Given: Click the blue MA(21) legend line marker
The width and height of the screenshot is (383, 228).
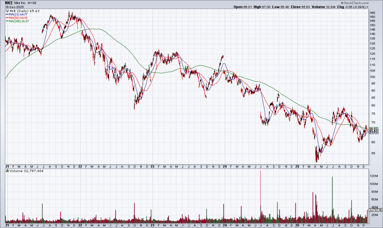Looking at the screenshot, I should point(7,14).
